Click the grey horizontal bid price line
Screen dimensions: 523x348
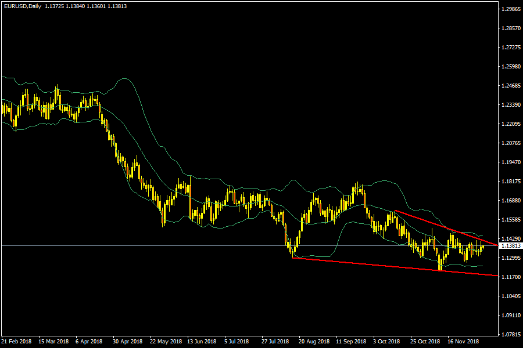coord(174,245)
